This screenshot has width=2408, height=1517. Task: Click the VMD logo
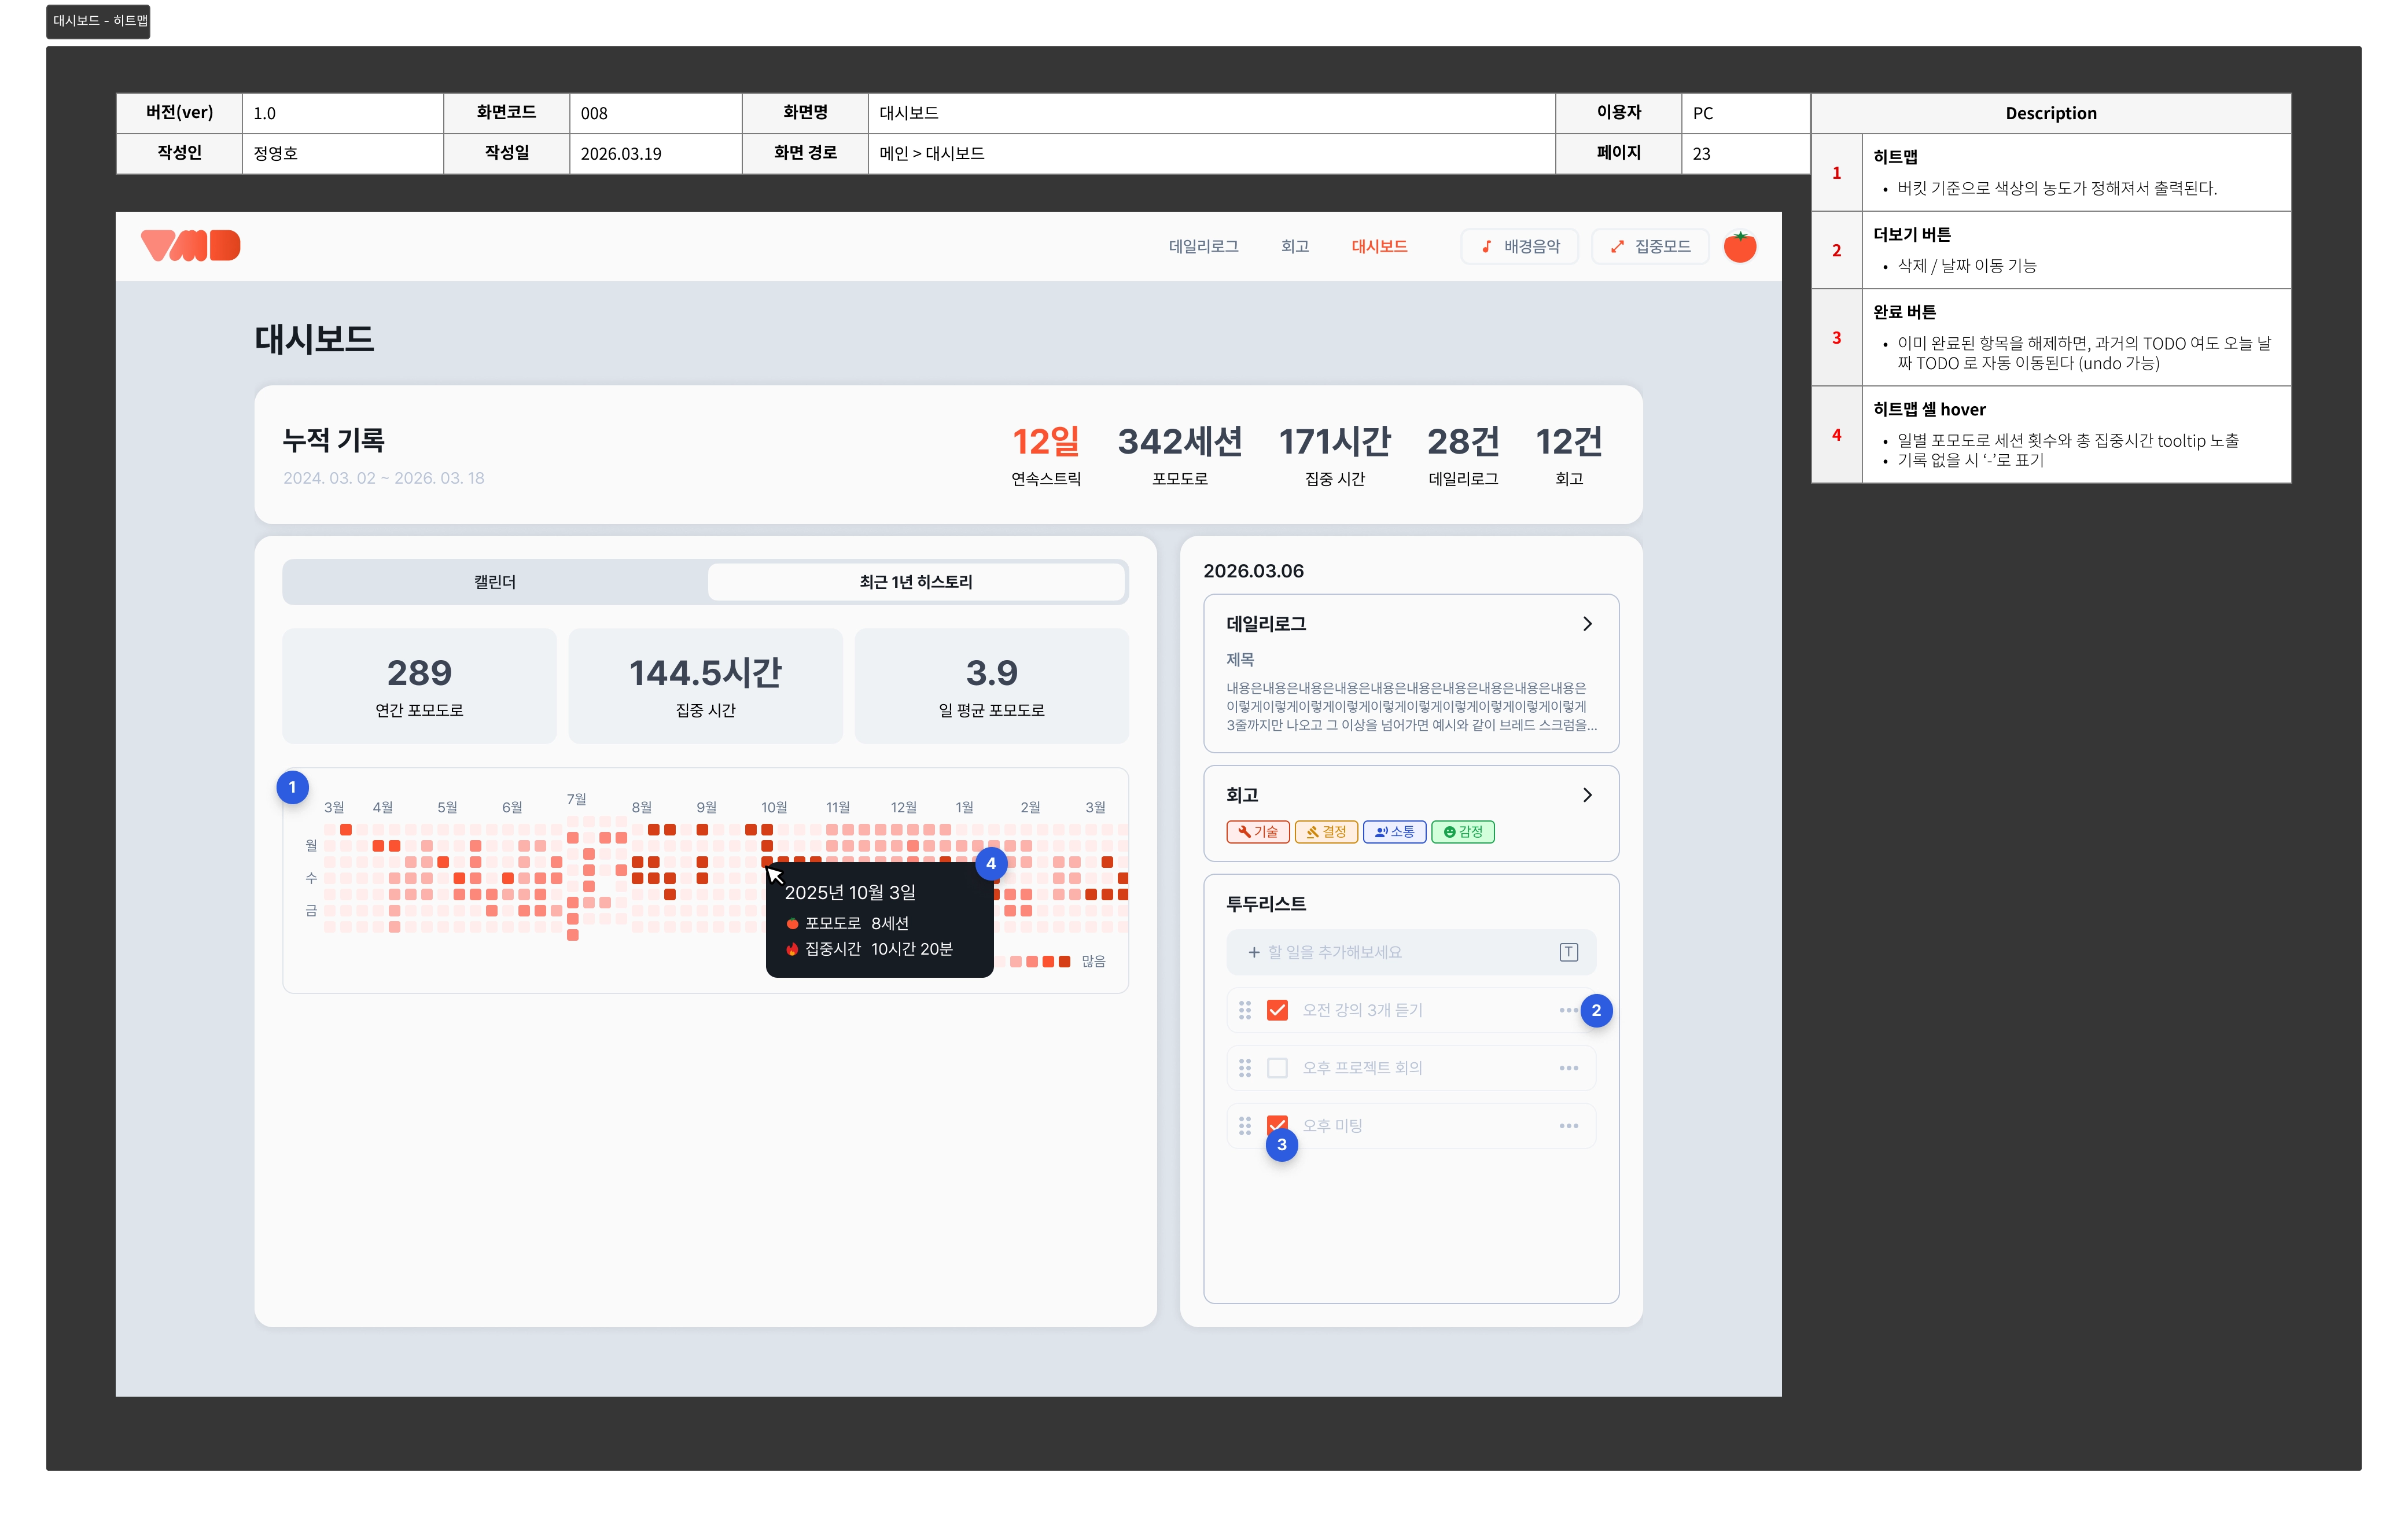[190, 245]
